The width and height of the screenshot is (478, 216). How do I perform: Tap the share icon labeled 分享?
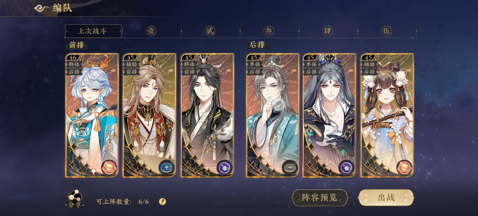tap(75, 199)
